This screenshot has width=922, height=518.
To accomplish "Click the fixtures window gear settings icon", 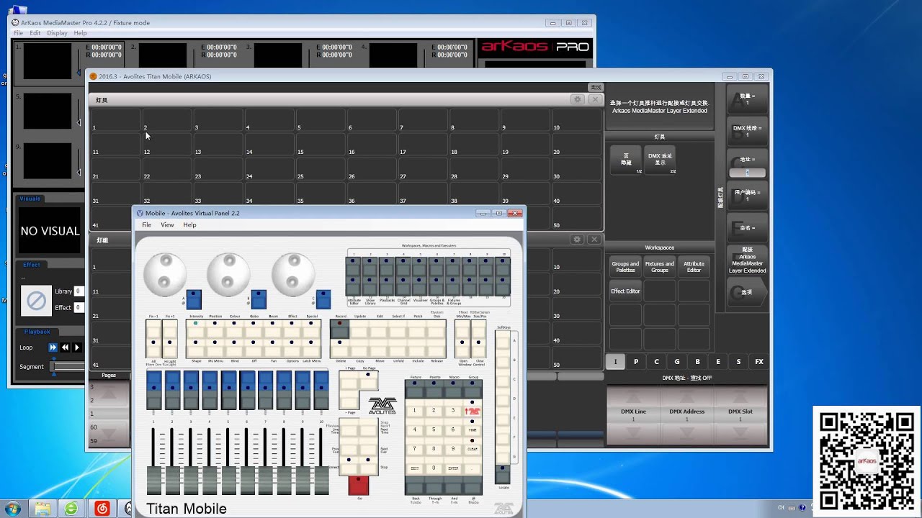I will click(577, 99).
